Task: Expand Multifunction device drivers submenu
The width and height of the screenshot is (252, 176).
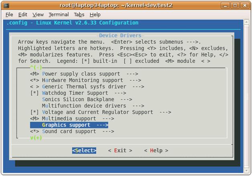Action: click(x=93, y=106)
